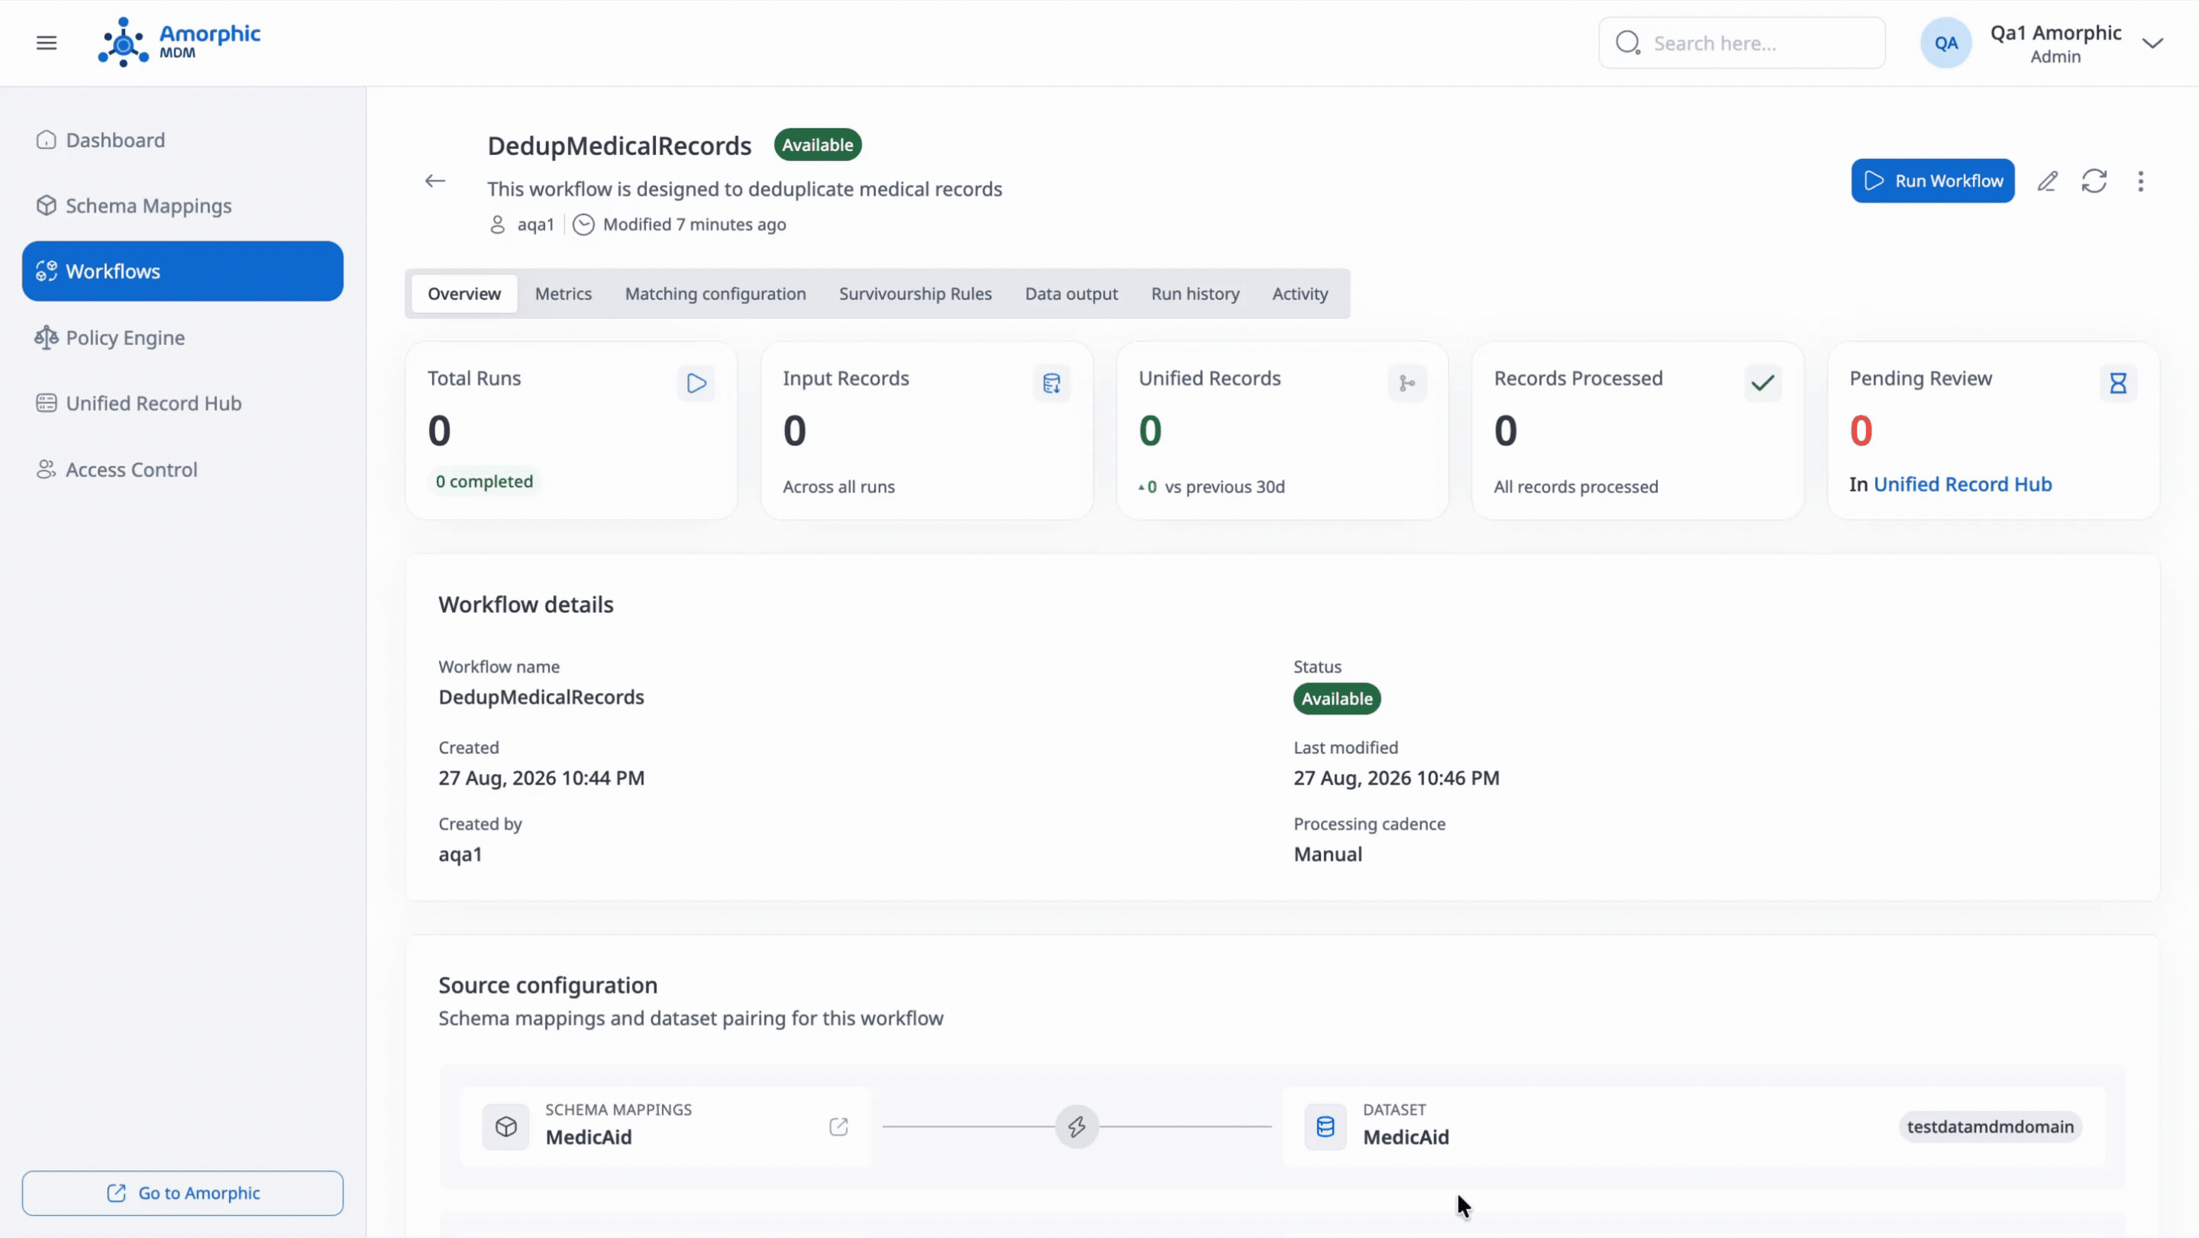This screenshot has width=2199, height=1238.
Task: Click the last modified 27 Aug, 2026 10:46 PM
Action: 1396,778
